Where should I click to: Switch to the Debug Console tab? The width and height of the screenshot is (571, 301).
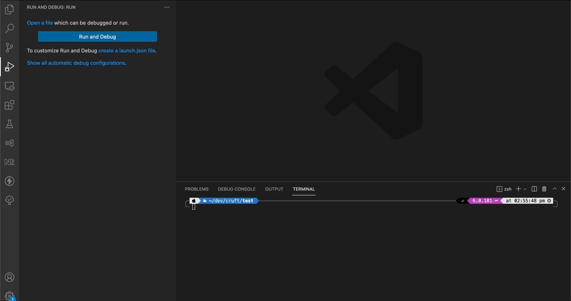coord(237,189)
